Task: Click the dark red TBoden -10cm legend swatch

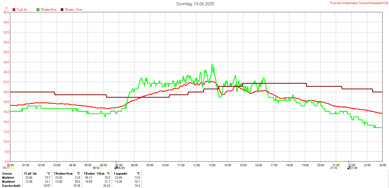Action: click(x=62, y=10)
